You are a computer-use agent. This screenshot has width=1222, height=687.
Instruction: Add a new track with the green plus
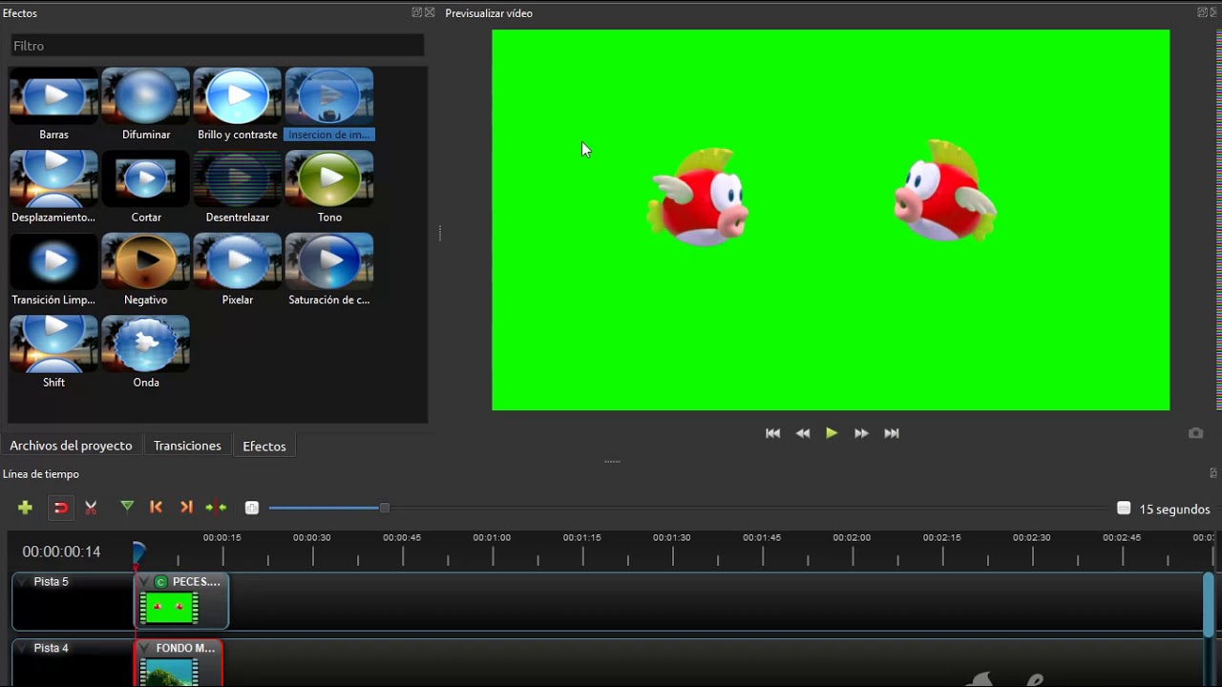(x=26, y=508)
